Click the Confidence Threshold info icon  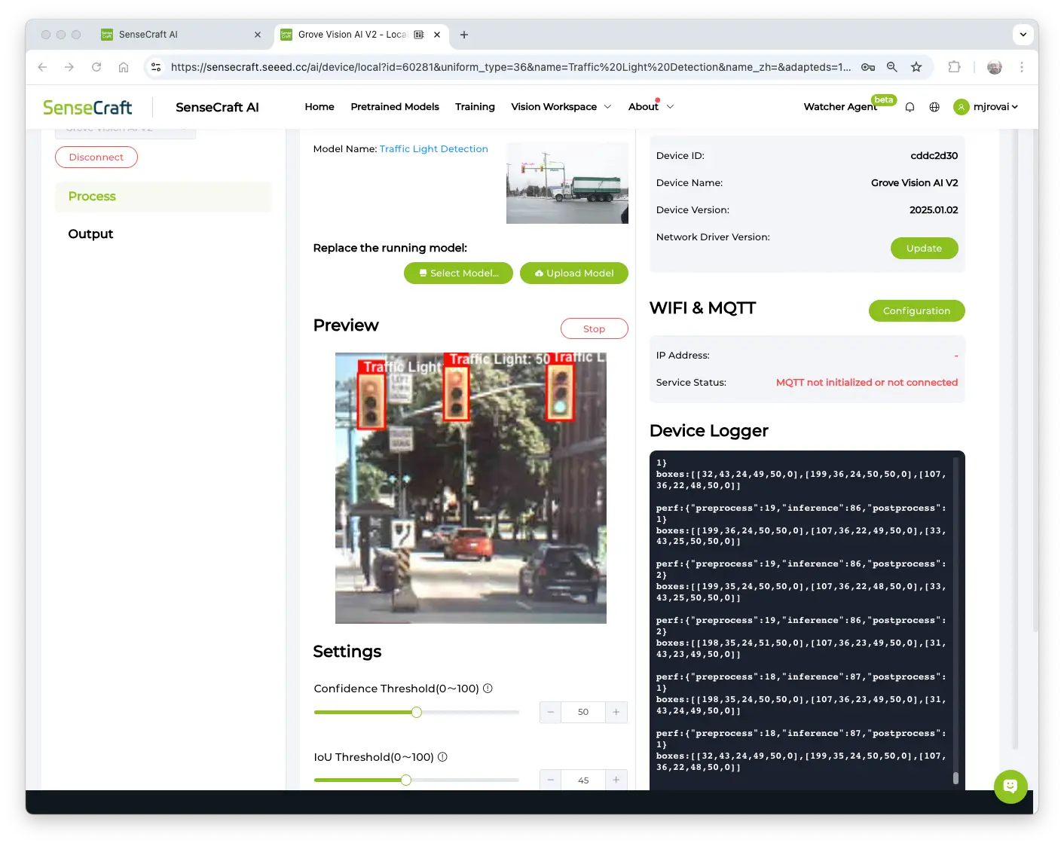pos(488,689)
